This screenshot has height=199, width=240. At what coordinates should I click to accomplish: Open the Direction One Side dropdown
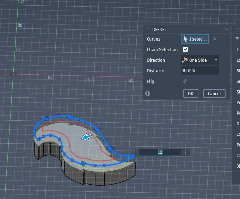200,60
